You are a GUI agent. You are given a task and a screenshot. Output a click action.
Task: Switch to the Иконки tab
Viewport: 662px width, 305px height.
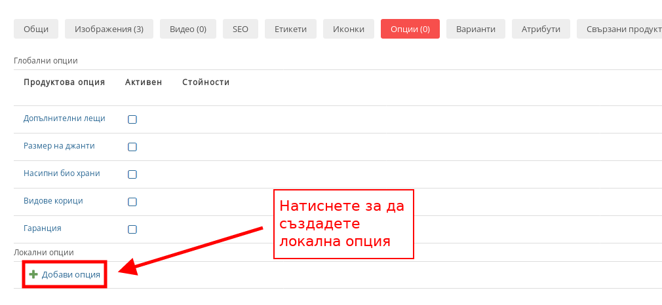349,29
